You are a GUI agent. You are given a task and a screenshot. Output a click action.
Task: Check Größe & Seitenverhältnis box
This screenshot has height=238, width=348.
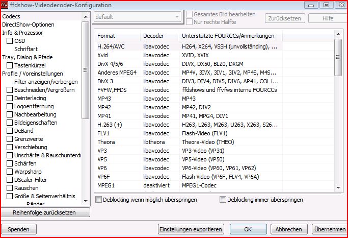click(10, 196)
